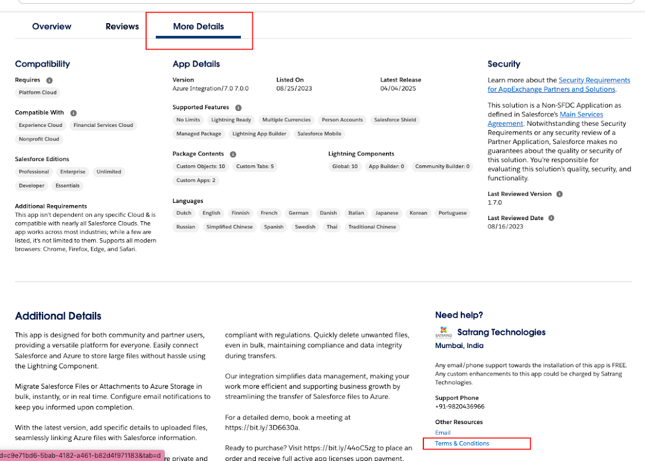Click the Latest Release date 04/04/2025
The height and width of the screenshot is (461, 645).
398,88
